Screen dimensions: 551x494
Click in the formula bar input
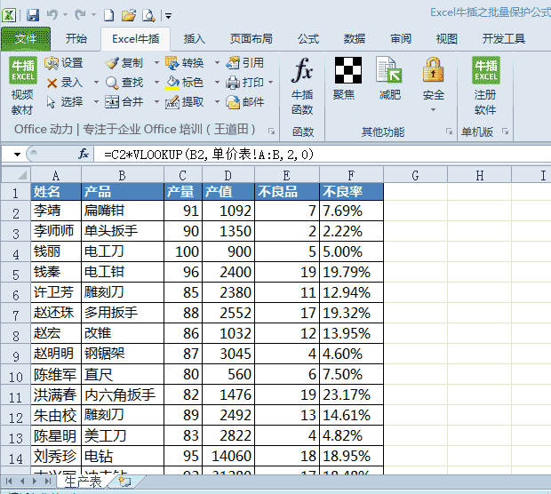click(323, 154)
